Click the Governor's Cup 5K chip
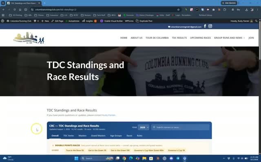The height and width of the screenshot is (162, 261). tap(177, 150)
